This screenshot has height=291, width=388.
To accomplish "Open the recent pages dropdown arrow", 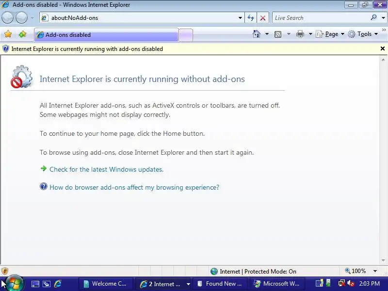I will click(x=32, y=18).
